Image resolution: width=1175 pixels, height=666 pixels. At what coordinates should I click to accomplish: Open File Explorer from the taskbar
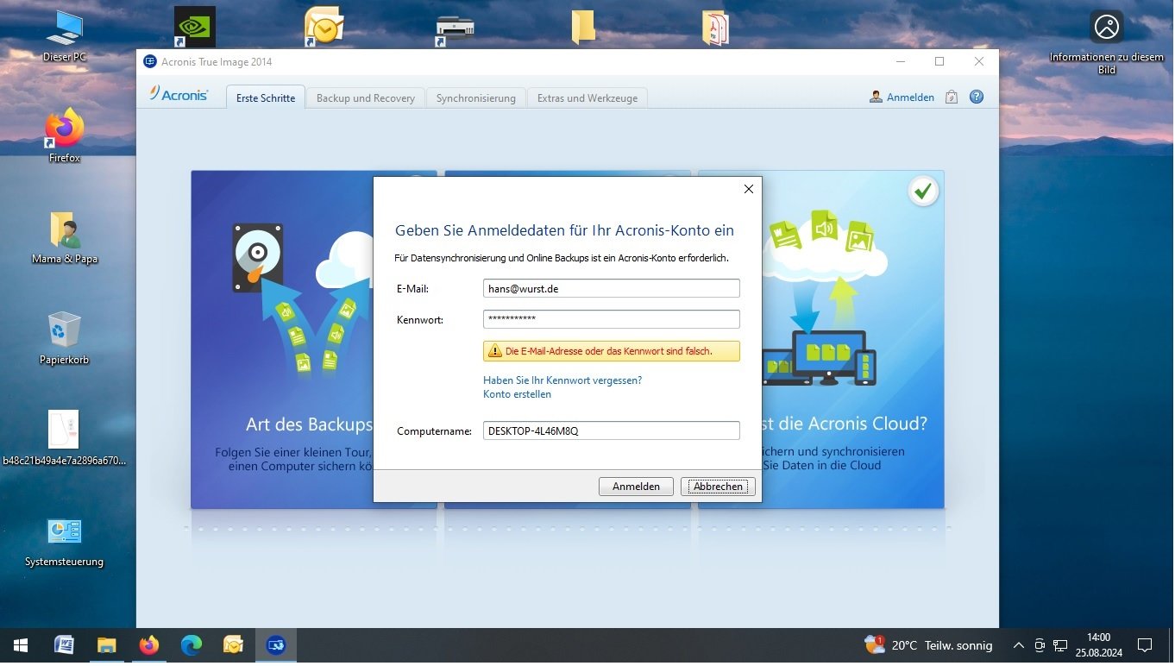[106, 645]
